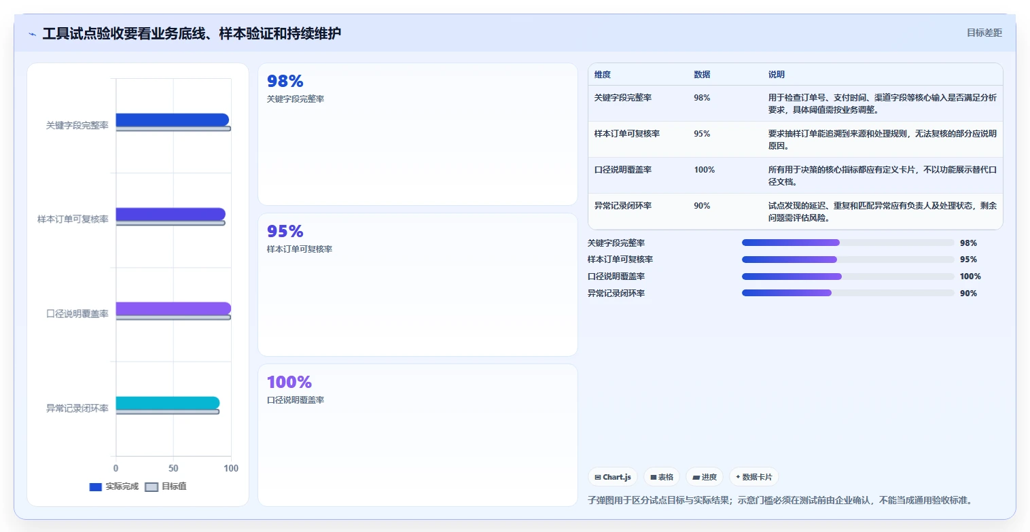The height and width of the screenshot is (532, 1030).
Task: Click the indigo actual bar for 样本订单可复核率
Action: tap(171, 214)
